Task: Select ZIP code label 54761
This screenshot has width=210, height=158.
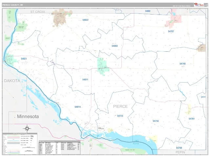Action: [x=192, y=119]
